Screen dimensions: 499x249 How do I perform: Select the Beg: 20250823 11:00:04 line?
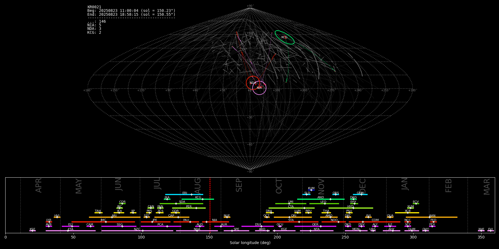tap(131, 11)
